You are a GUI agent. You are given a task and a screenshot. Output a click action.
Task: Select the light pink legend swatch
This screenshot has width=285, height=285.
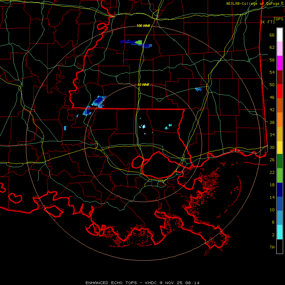click(280, 48)
